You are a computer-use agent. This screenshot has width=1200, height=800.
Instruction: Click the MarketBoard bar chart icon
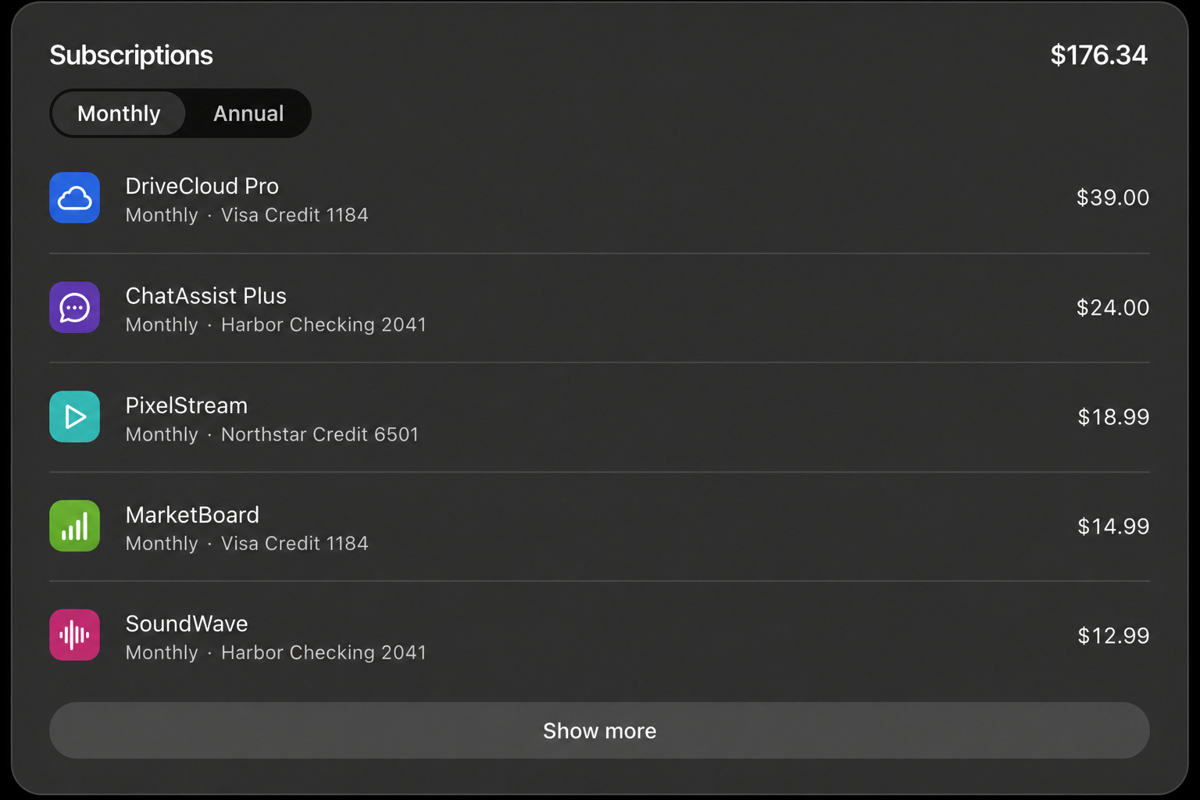(x=74, y=526)
